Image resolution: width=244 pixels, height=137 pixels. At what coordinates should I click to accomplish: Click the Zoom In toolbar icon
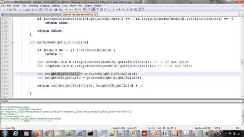[x=66, y=10]
